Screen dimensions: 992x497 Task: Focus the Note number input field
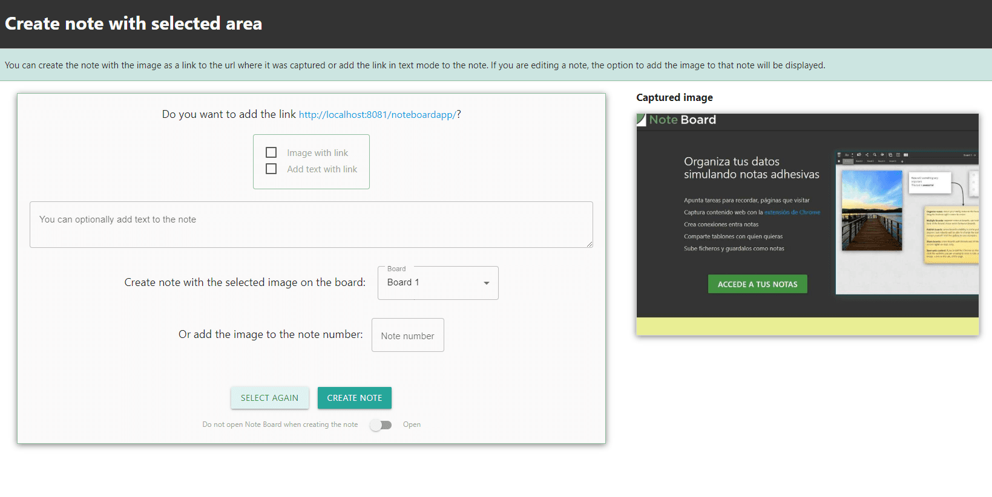[407, 336]
